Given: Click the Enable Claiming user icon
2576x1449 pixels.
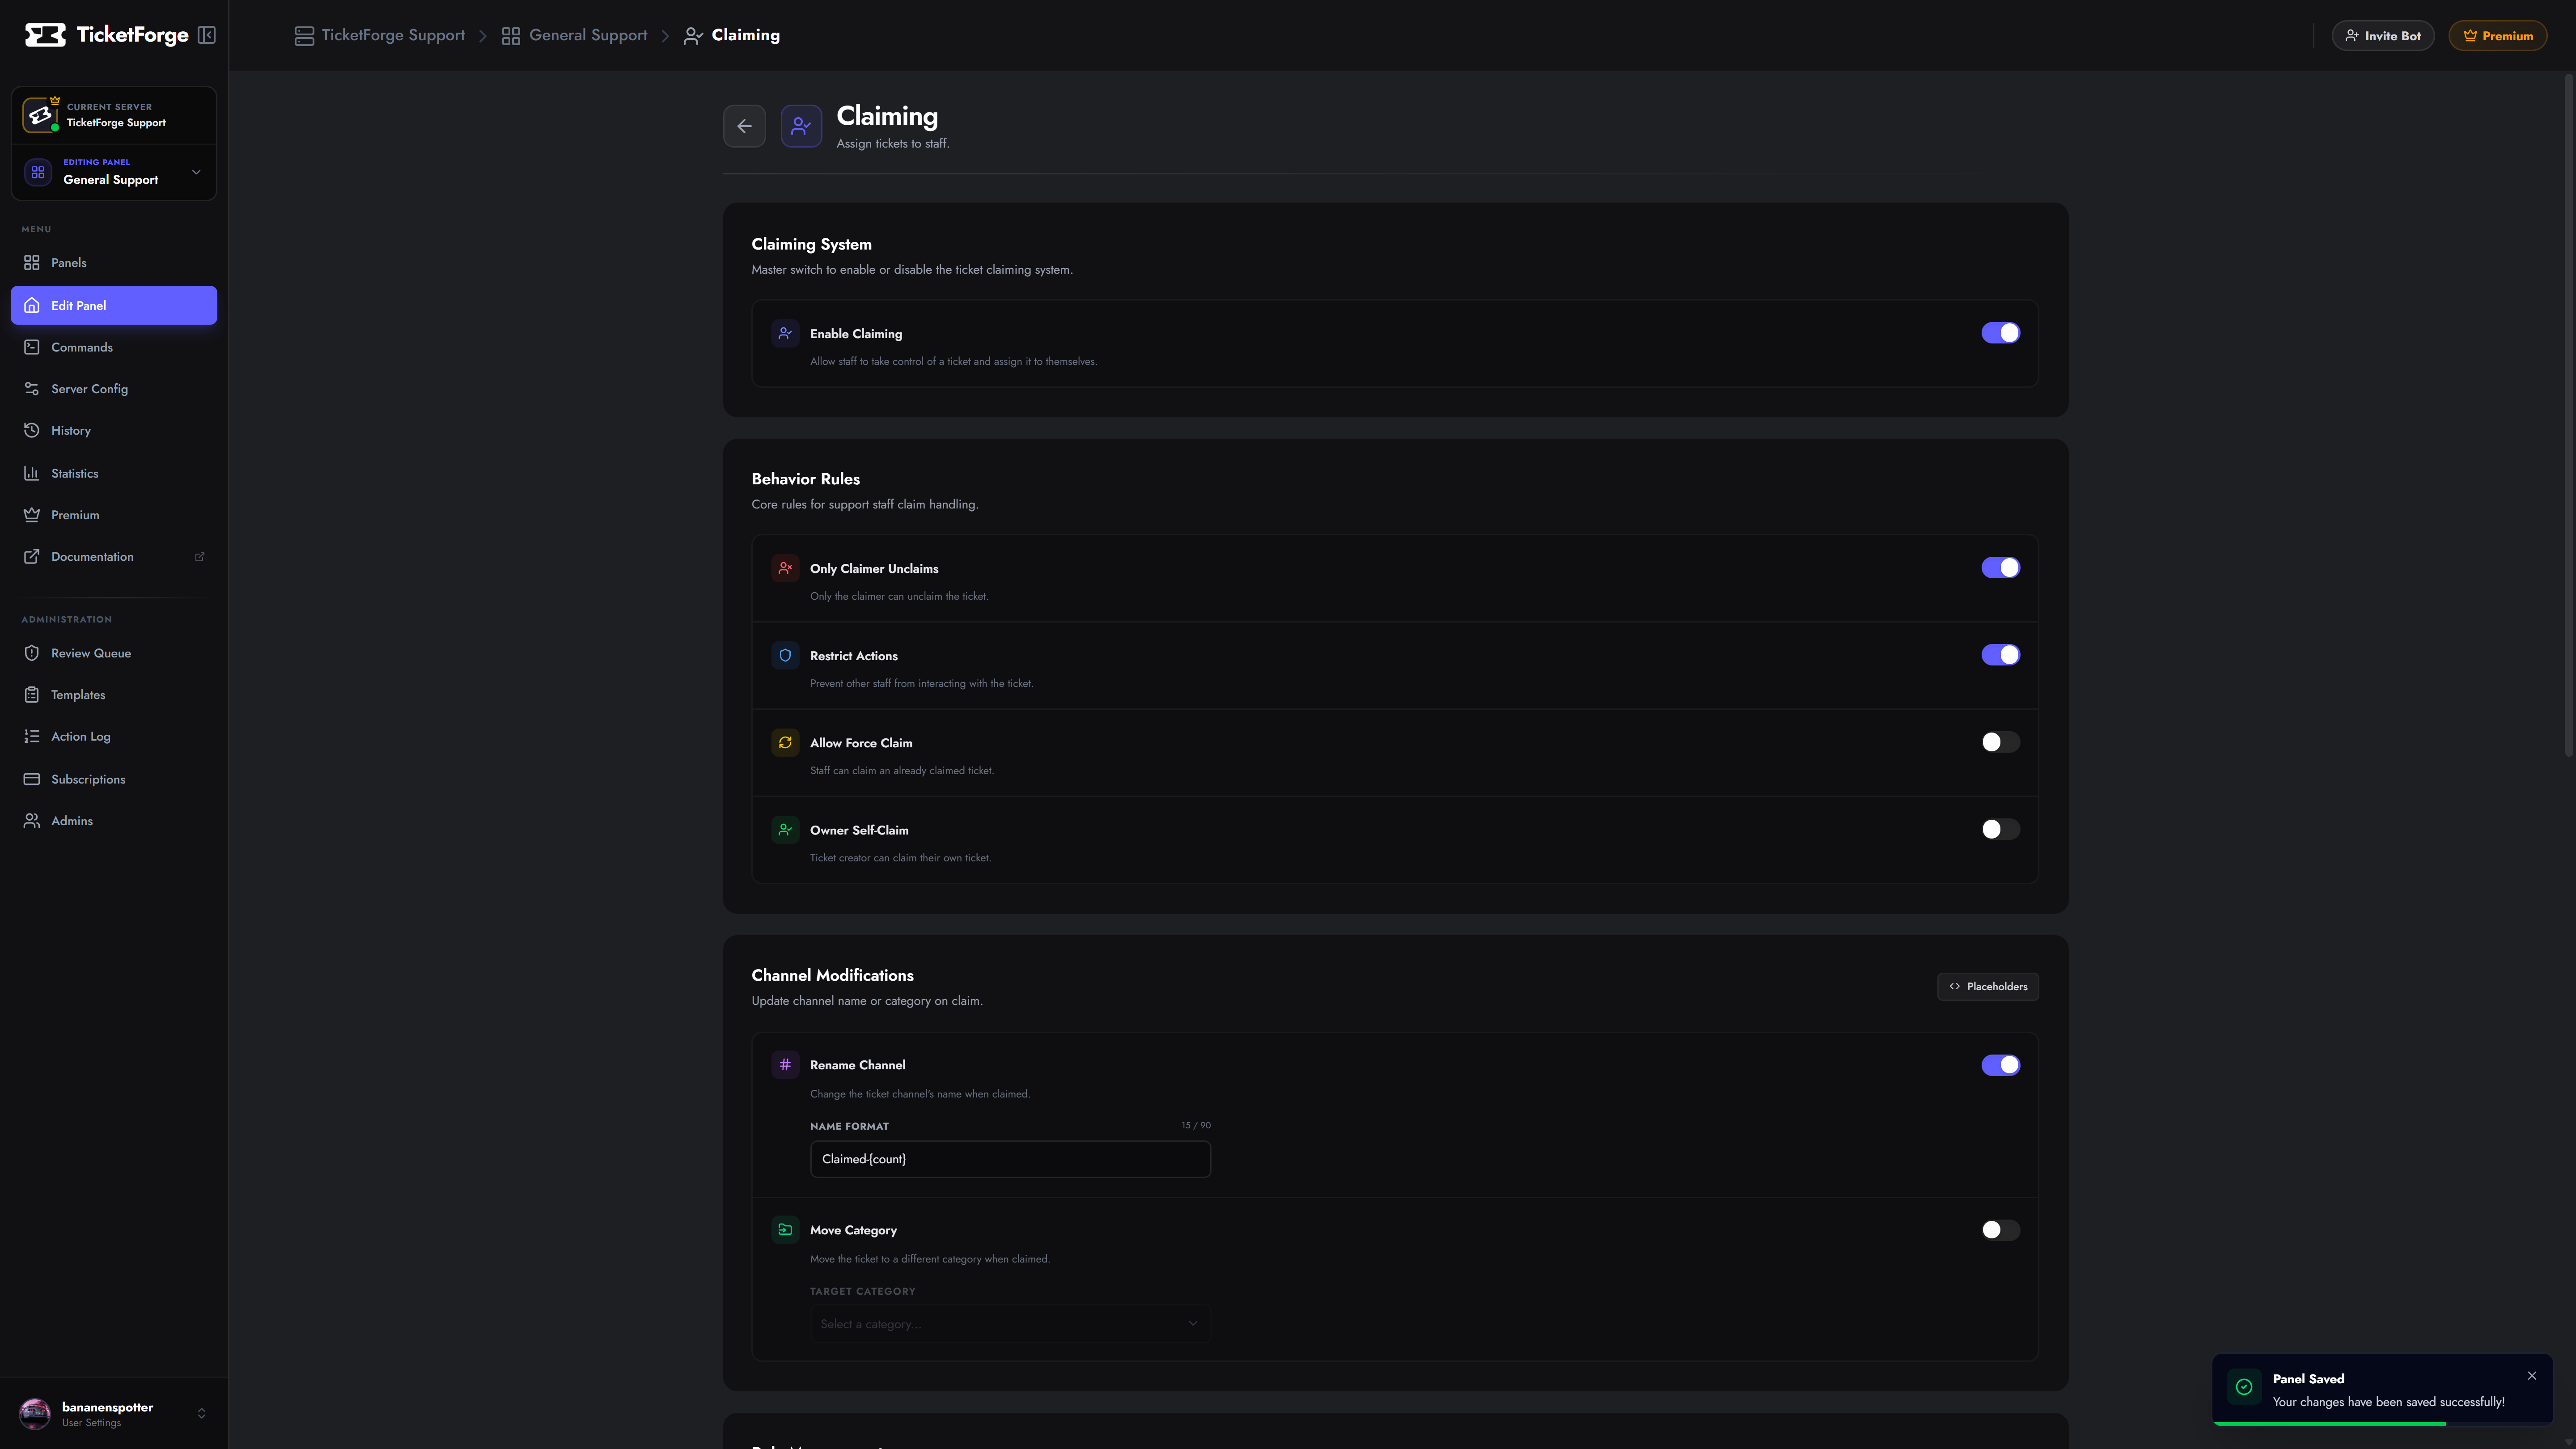Looking at the screenshot, I should 785,333.
